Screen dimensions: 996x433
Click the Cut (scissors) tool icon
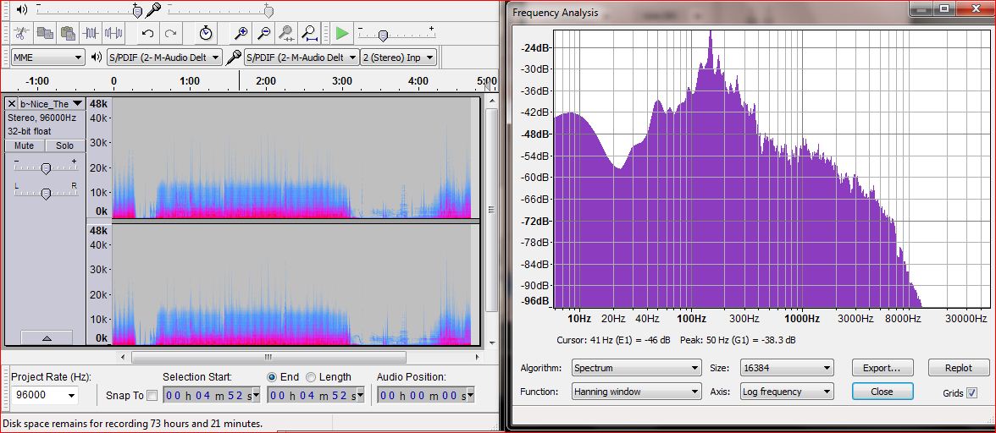22,33
